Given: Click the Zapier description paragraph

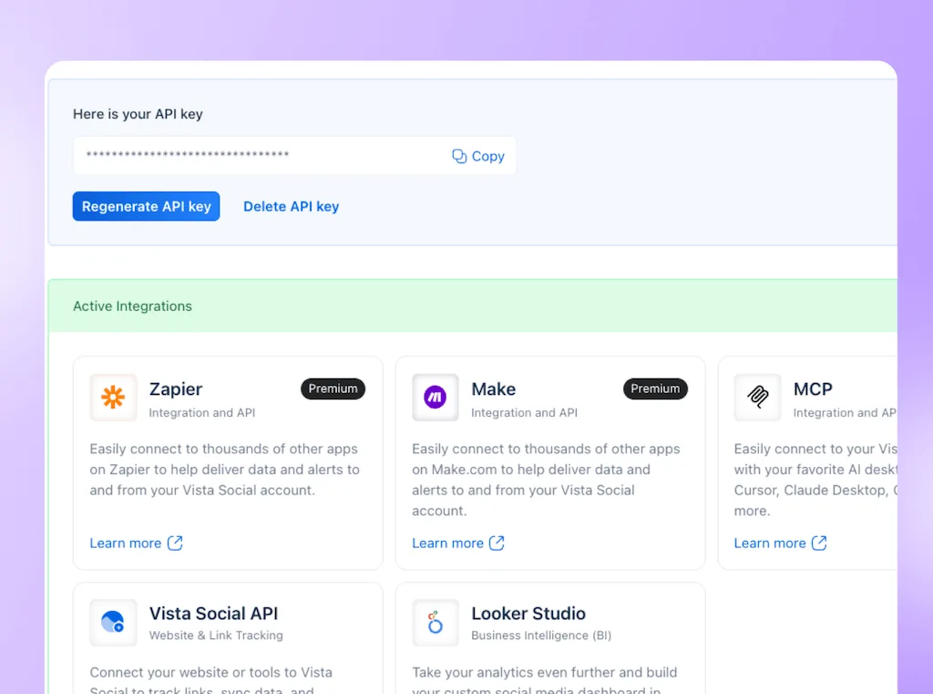Looking at the screenshot, I should 225,470.
